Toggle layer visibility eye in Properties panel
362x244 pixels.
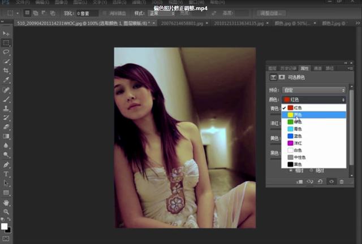pos(331,181)
